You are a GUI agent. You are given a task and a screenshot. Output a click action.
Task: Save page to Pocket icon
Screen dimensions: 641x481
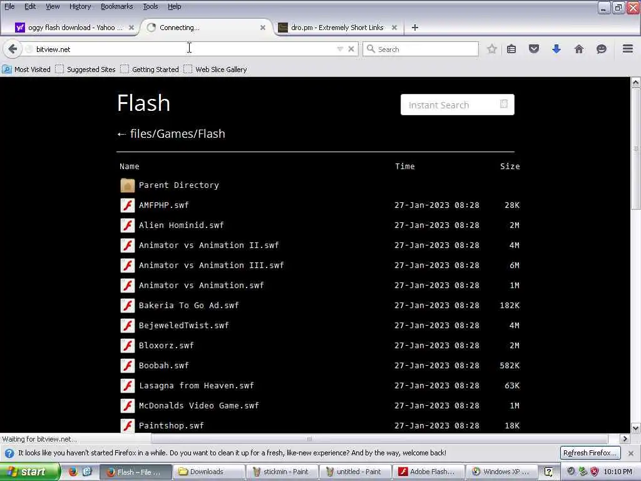tap(534, 49)
